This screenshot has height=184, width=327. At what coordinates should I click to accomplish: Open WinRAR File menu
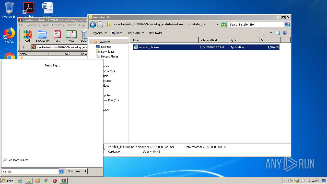click(x=21, y=25)
